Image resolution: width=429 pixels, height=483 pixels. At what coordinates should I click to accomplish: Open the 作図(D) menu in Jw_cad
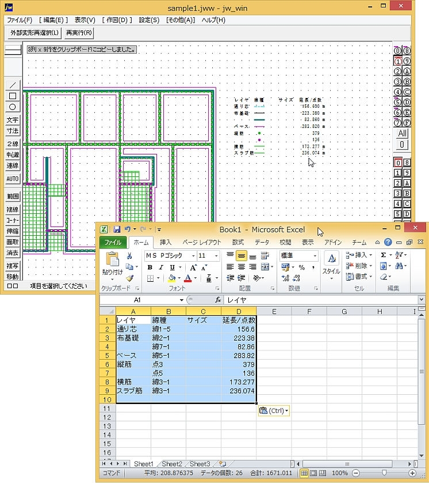pyautogui.click(x=117, y=20)
